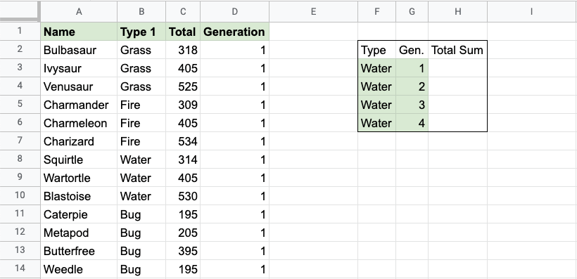
Task: Select row 12 header
Action: pos(20,233)
